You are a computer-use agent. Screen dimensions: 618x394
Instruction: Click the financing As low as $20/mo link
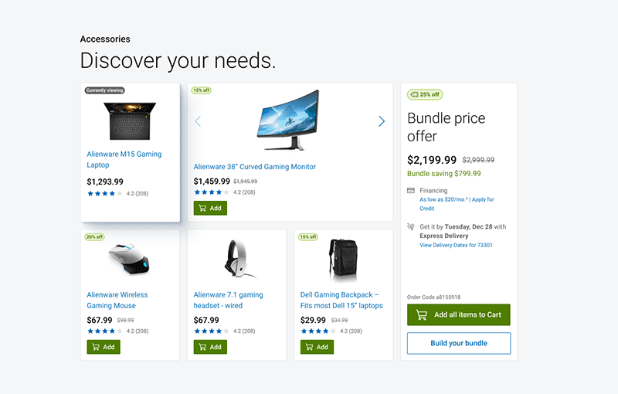click(x=443, y=199)
